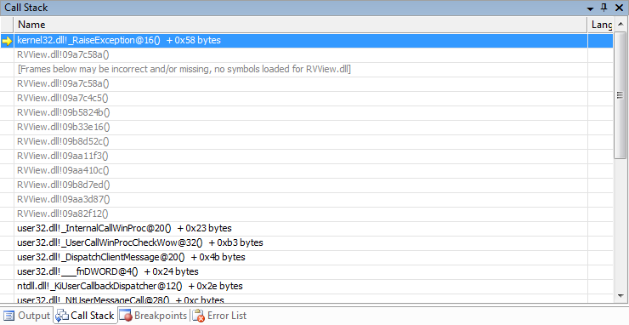Screen dimensions: 629x325
Task: Switch to the Error List tab
Action: [x=220, y=316]
